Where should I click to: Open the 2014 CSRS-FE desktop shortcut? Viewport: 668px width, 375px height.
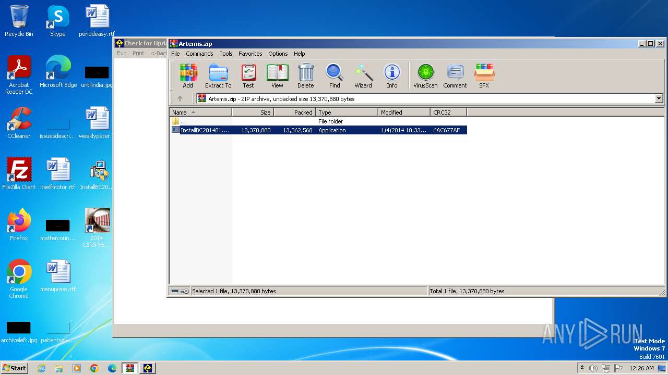point(97,228)
